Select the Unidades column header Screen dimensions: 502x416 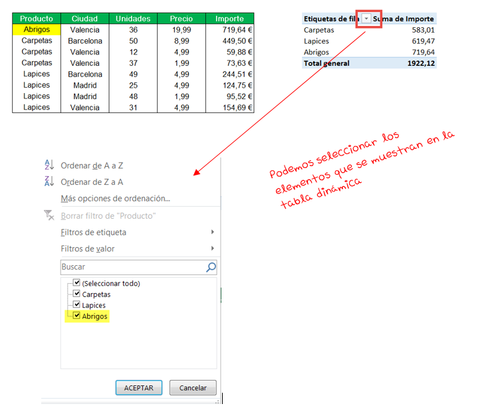133,19
